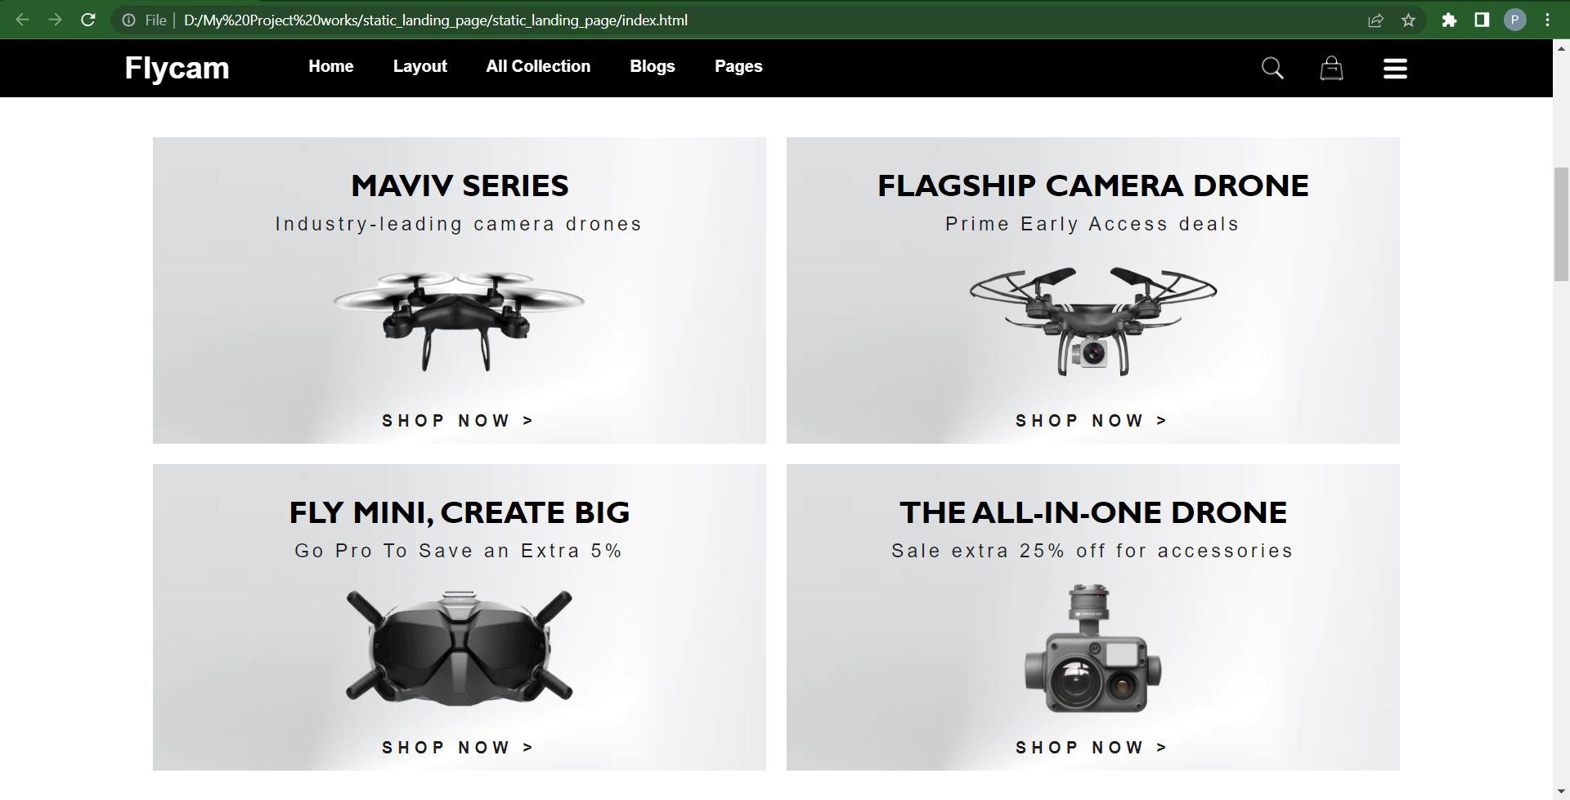Go to the Home nav item
1570x800 pixels.
[331, 66]
